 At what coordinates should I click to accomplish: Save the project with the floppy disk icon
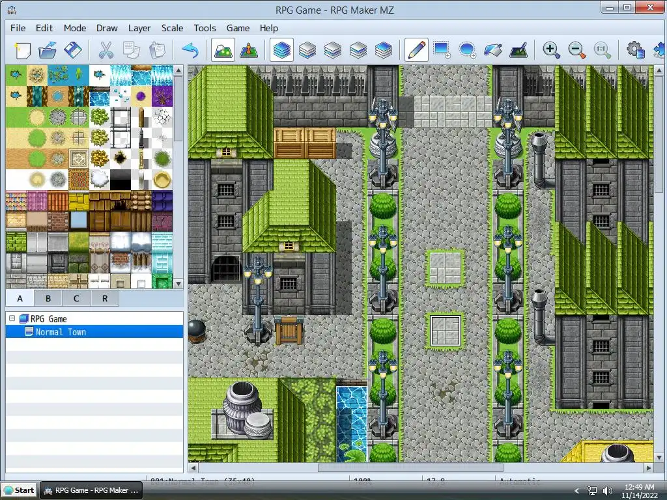(73, 50)
